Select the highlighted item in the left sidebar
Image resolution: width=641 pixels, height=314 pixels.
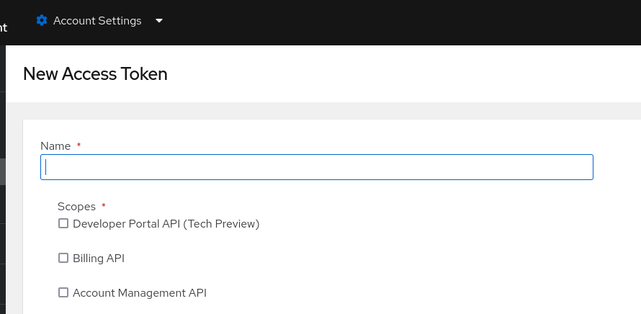(3, 173)
